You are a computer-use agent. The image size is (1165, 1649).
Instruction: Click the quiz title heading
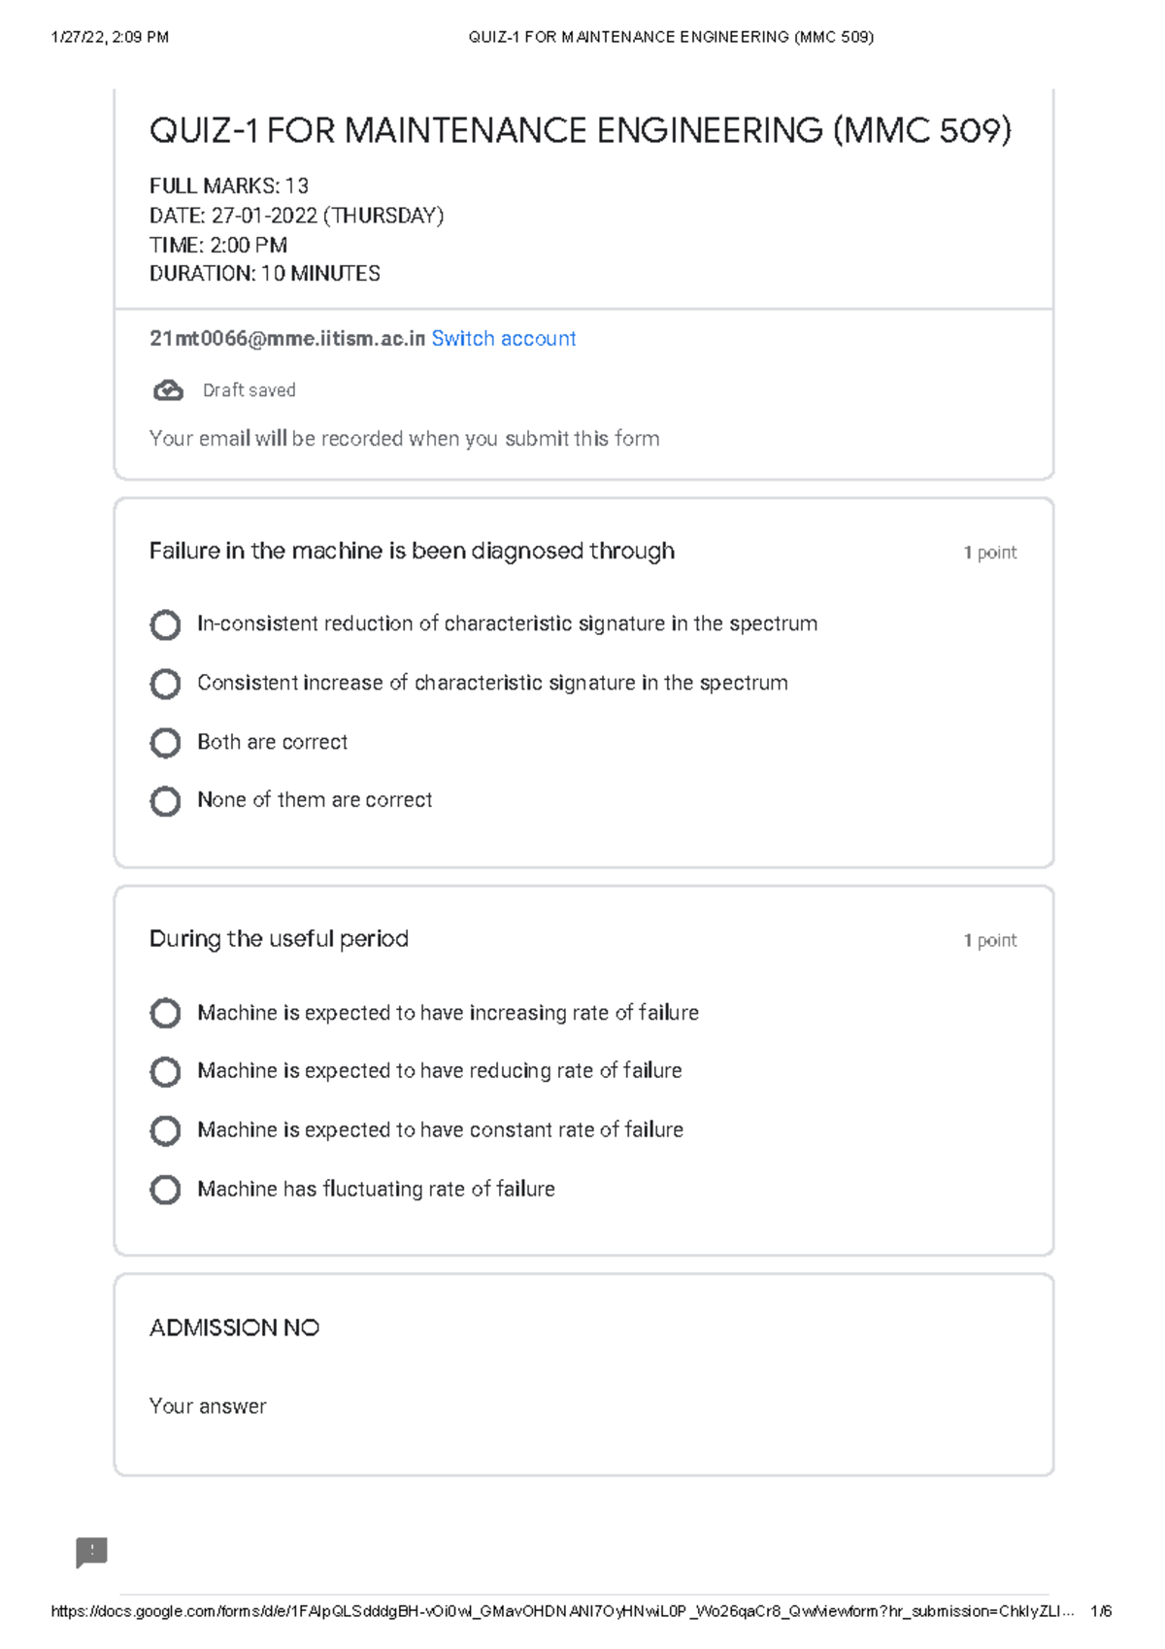(580, 131)
